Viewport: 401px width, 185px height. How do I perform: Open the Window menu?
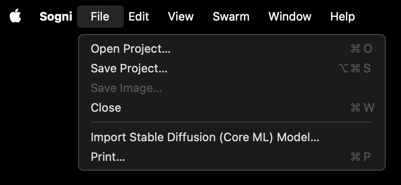[290, 17]
